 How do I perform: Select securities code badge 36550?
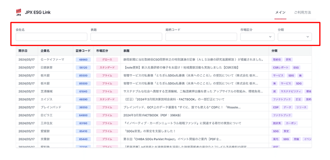click(83, 107)
